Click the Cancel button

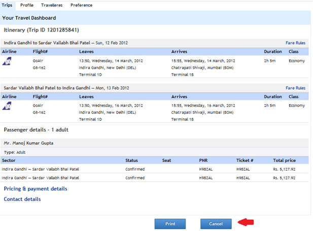216,224
